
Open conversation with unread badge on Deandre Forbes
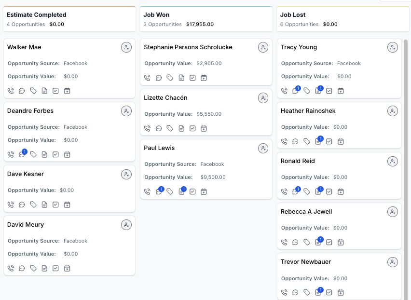22,154
